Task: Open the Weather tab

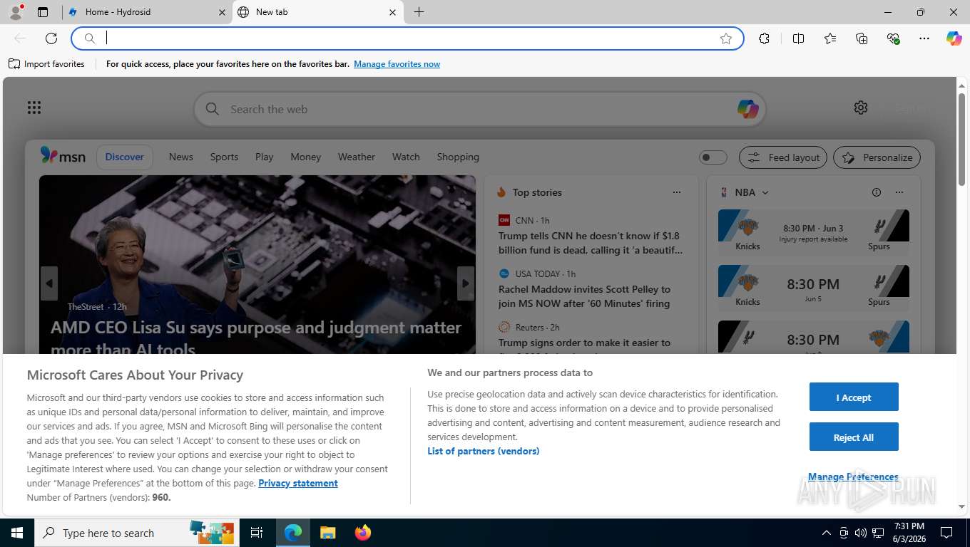Action: pyautogui.click(x=357, y=157)
